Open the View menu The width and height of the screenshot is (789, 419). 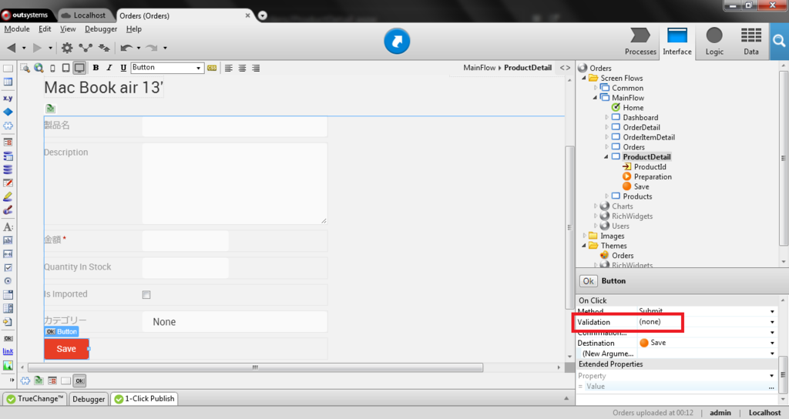[68, 29]
